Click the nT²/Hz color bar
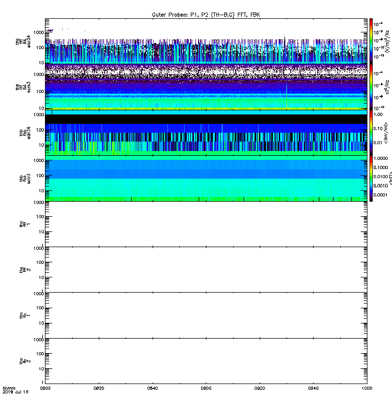The height and width of the screenshot is (418, 392). [x=371, y=87]
